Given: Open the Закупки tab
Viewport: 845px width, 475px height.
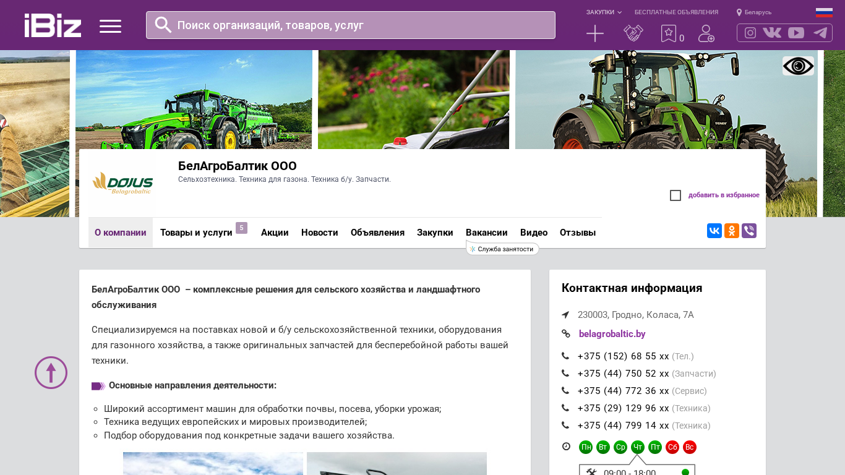Looking at the screenshot, I should click(435, 233).
